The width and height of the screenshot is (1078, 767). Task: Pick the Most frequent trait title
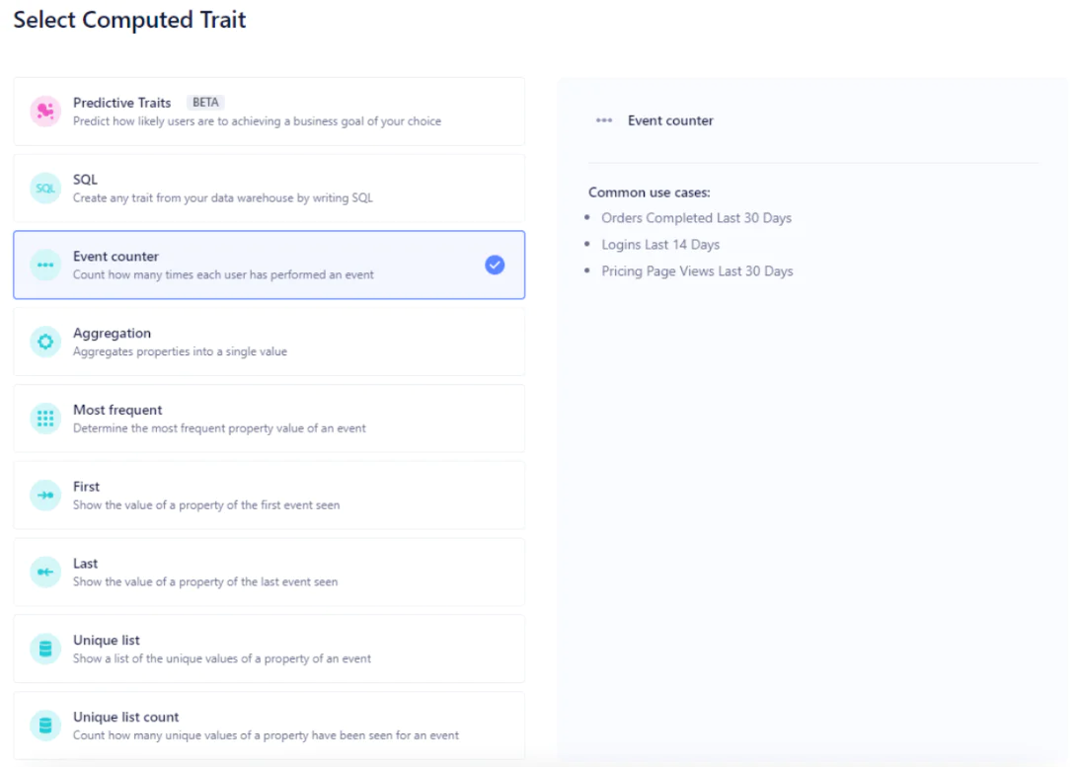(117, 410)
